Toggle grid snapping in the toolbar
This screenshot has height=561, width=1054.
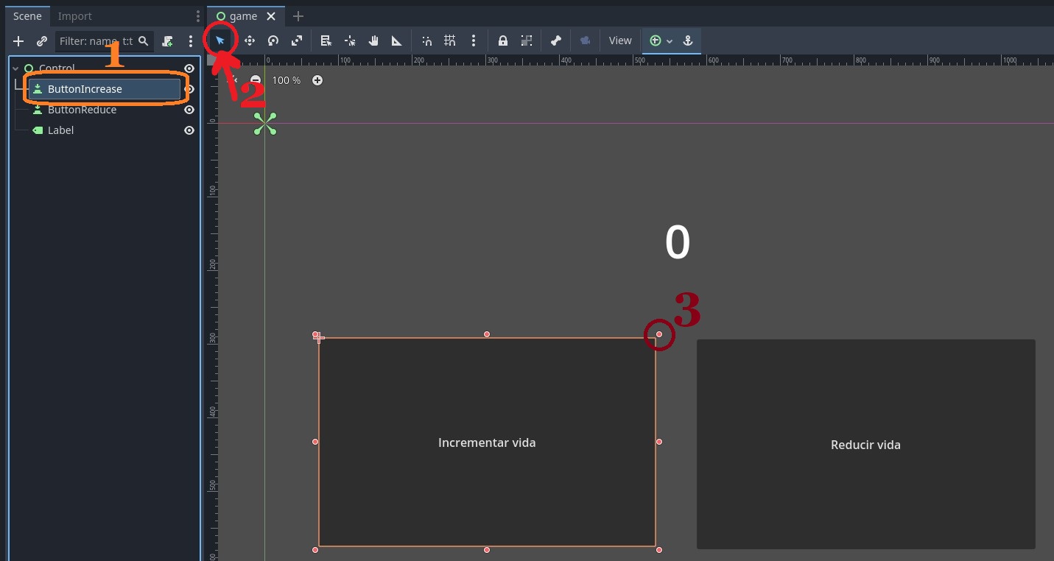tap(450, 41)
